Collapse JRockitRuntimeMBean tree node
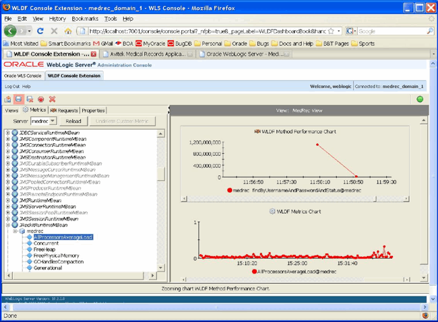 click(8, 225)
